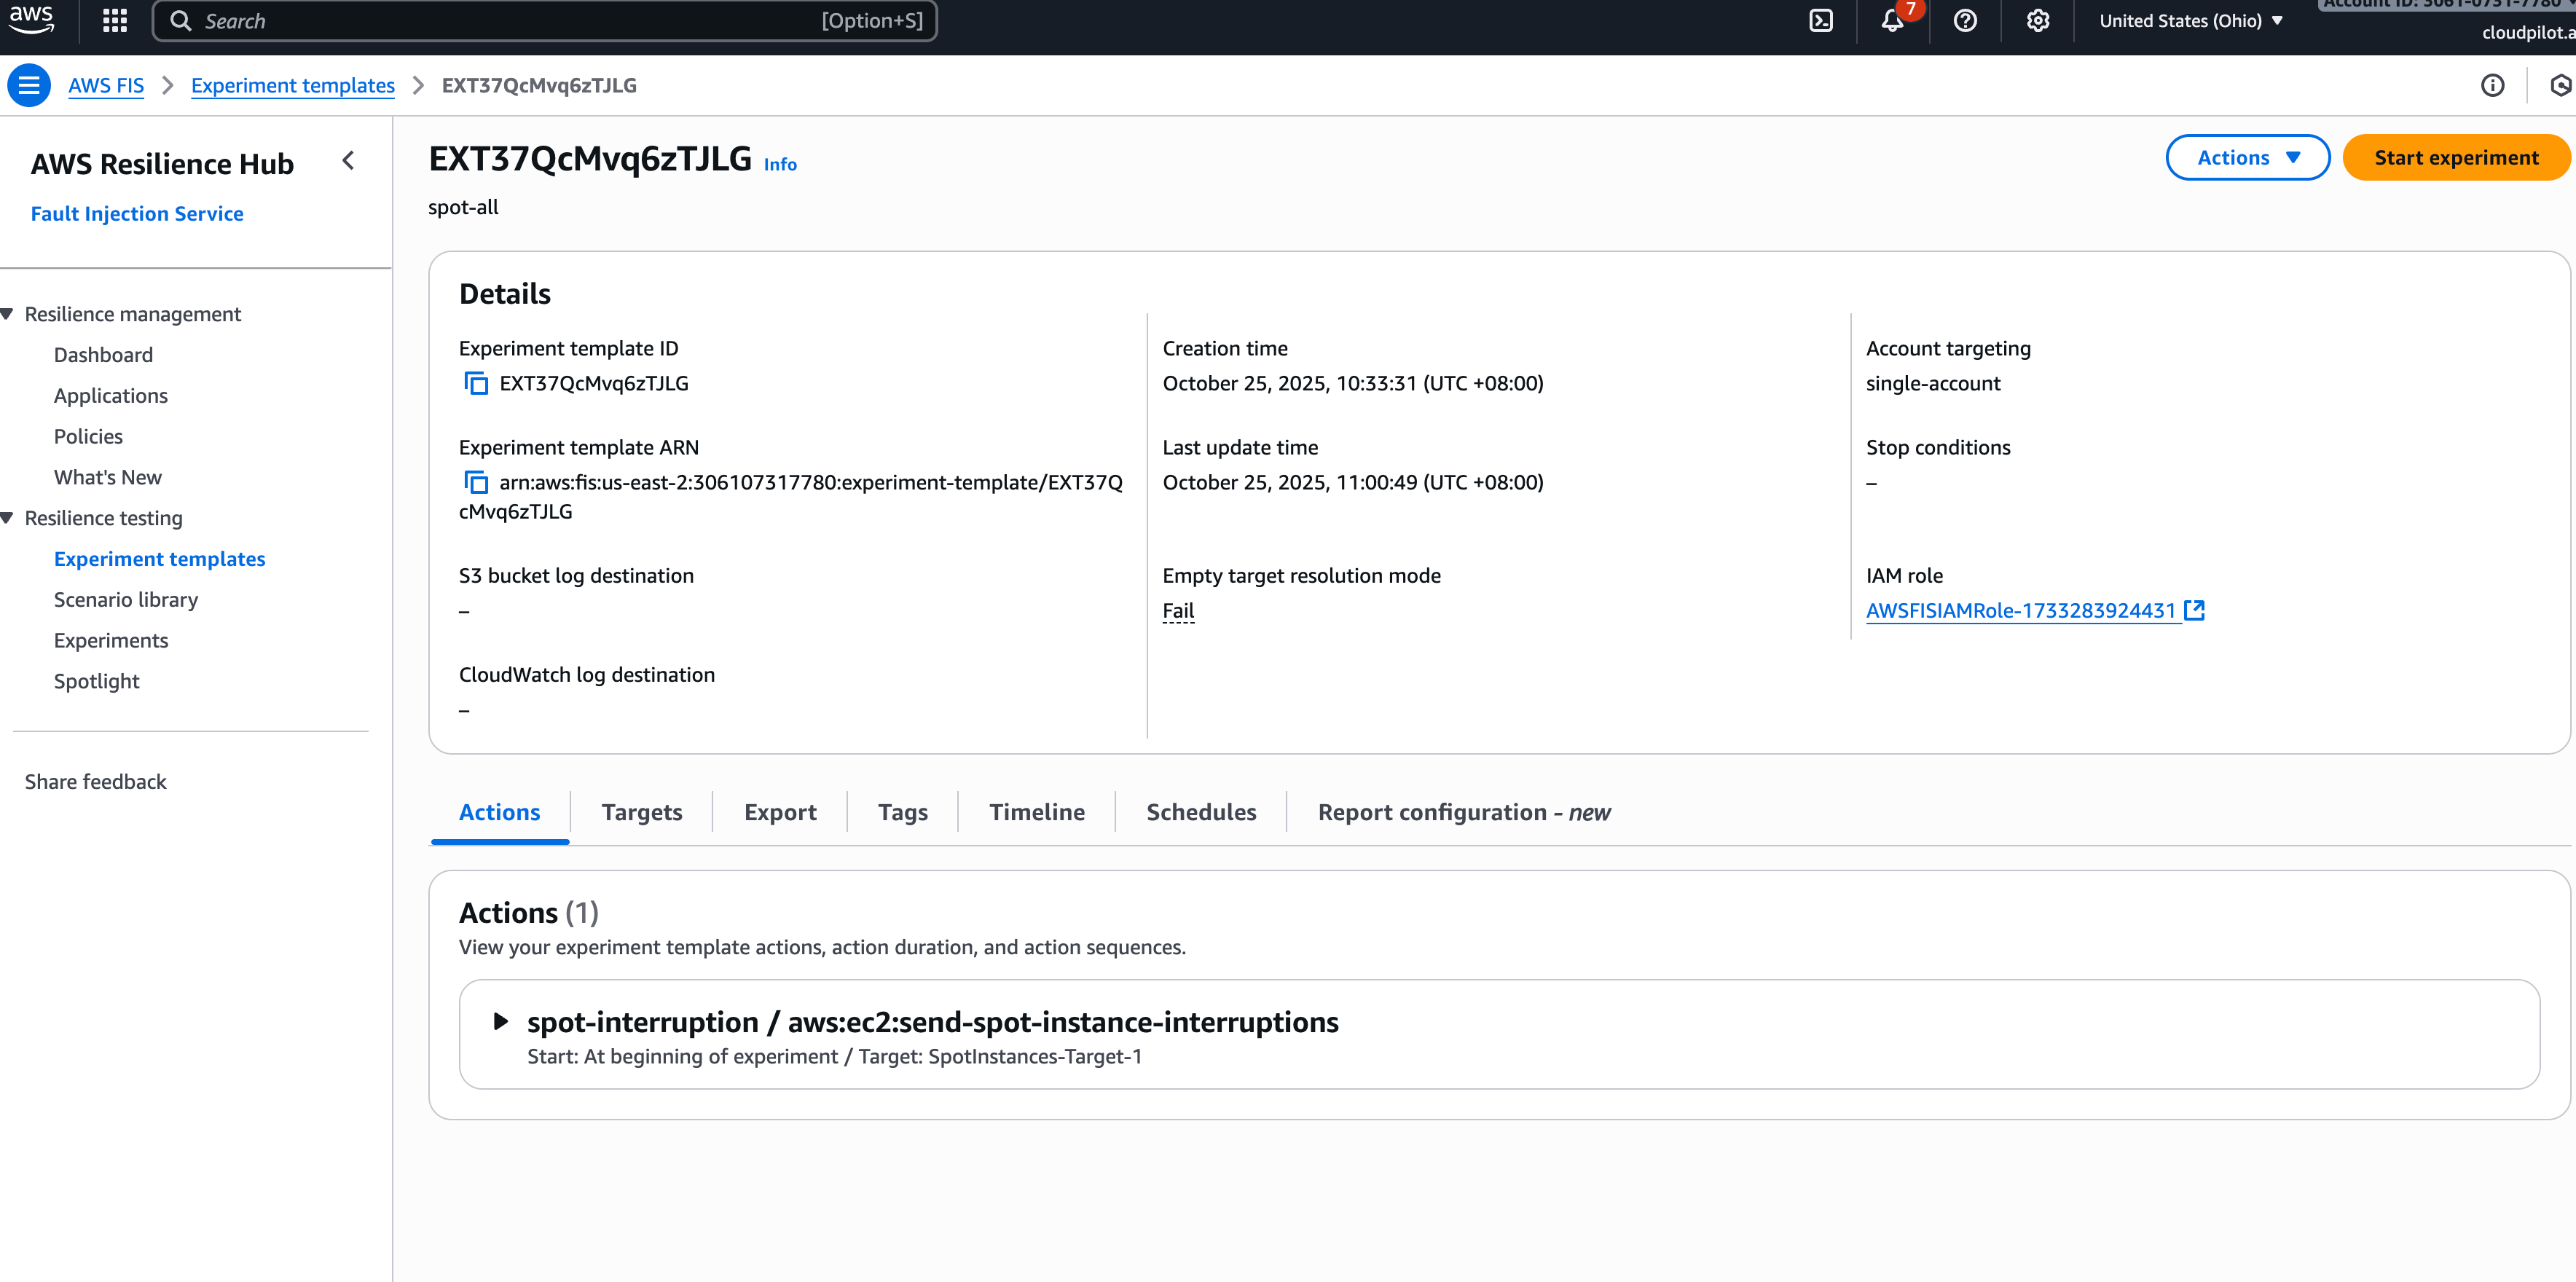
Task: Copy the experiment template ID using its copy icon
Action: (x=476, y=382)
